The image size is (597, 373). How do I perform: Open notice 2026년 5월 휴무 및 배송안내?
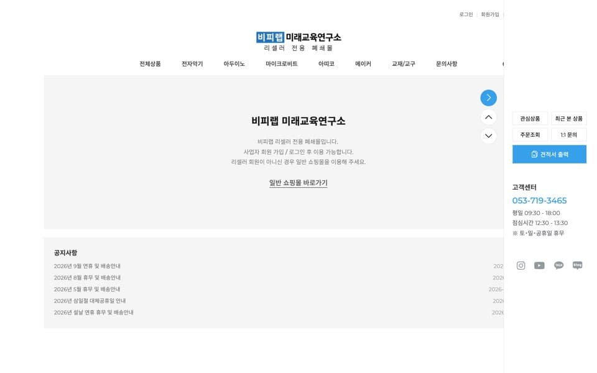87,289
